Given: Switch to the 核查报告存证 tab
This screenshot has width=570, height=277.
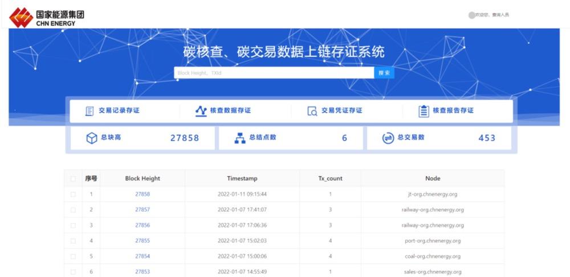Looking at the screenshot, I should pyautogui.click(x=453, y=111).
